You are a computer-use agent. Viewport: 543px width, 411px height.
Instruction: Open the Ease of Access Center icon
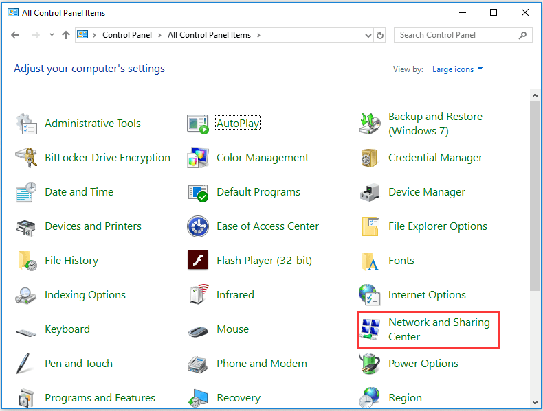[x=198, y=226]
